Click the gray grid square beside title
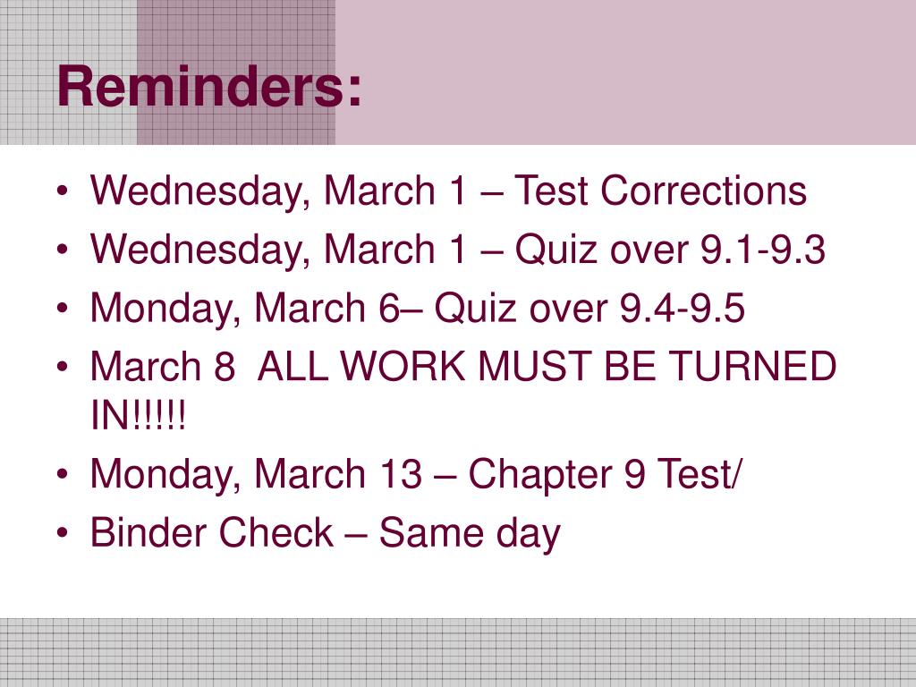The height and width of the screenshot is (687, 916). click(68, 72)
